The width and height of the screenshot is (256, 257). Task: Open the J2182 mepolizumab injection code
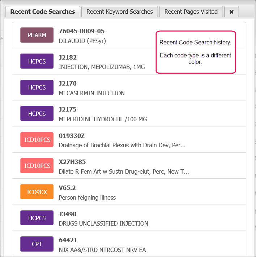coord(98,67)
